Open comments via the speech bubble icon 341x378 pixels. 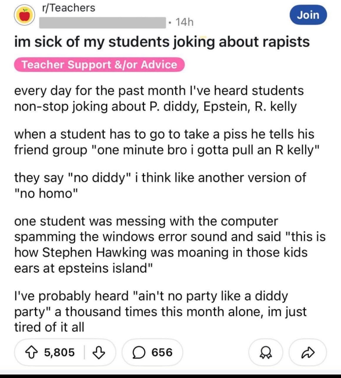tap(137, 352)
